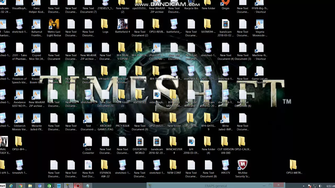
Task: Select the New folder (5) icon
Action: tap(174, 122)
